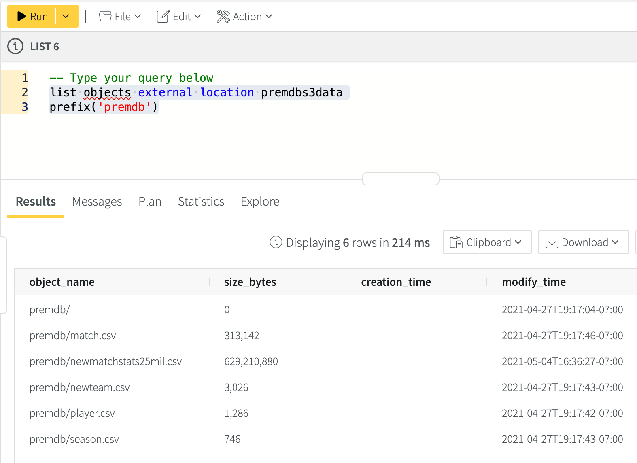View the Statistics tab
This screenshot has height=463, width=637.
pyautogui.click(x=201, y=202)
